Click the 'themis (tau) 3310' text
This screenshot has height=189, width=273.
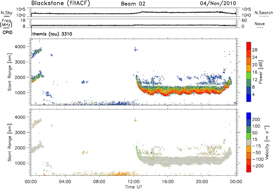coord(52,34)
